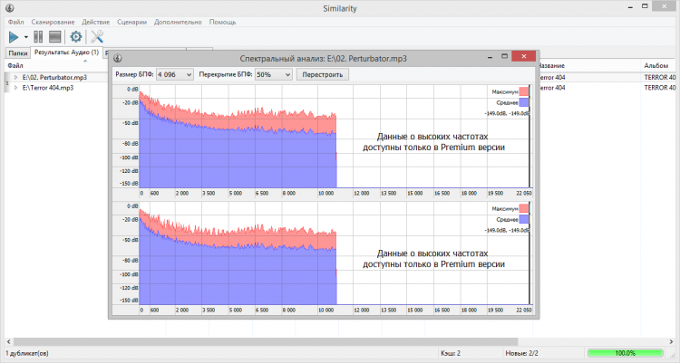This screenshot has height=363, width=680.
Task: Start scanning with the blue play button
Action: [14, 37]
